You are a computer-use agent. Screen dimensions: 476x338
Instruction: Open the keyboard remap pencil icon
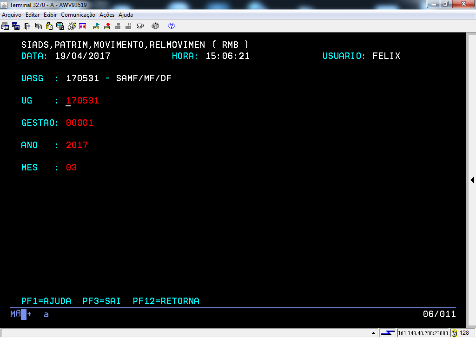[x=72, y=26]
